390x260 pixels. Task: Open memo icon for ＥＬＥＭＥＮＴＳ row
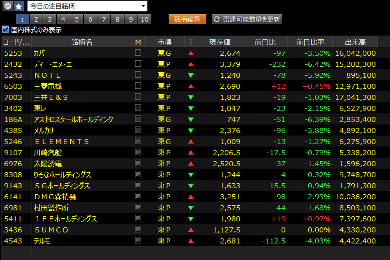[x=138, y=141]
